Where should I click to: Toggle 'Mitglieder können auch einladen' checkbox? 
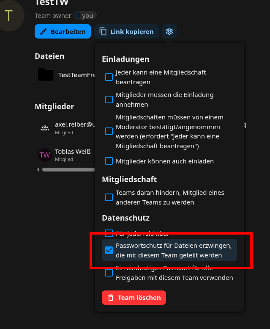pos(109,161)
